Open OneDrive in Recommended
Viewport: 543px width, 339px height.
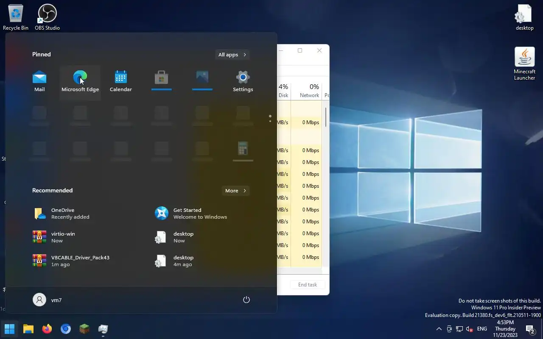(x=87, y=213)
